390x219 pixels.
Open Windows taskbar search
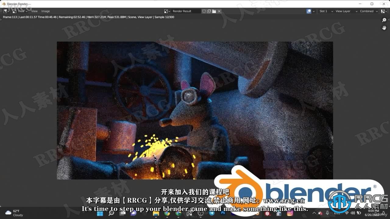pos(111,213)
